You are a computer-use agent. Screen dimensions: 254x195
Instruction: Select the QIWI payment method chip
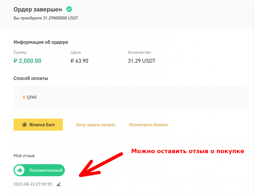pos(30,97)
